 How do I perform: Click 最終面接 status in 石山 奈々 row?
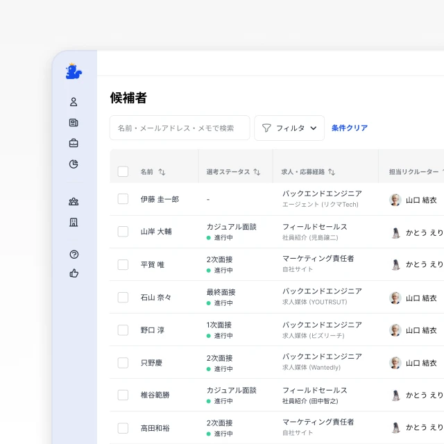click(221, 292)
